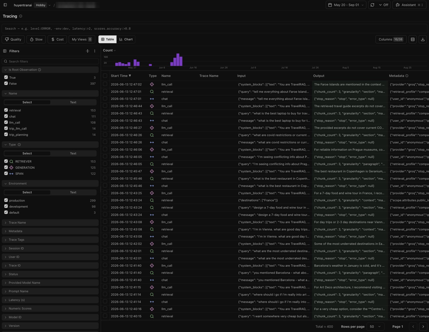
Task: Click span icon on 12:46:43 chat row
Action: (x=152, y=121)
